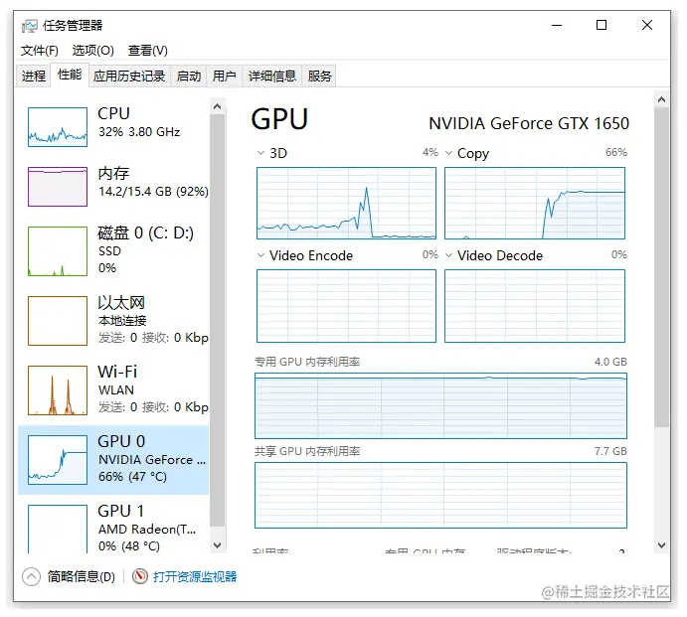Click the 3D engine usage graph
This screenshot has width=687, height=617.
click(x=346, y=204)
